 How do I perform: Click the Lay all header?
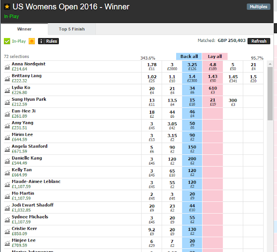point(215,57)
